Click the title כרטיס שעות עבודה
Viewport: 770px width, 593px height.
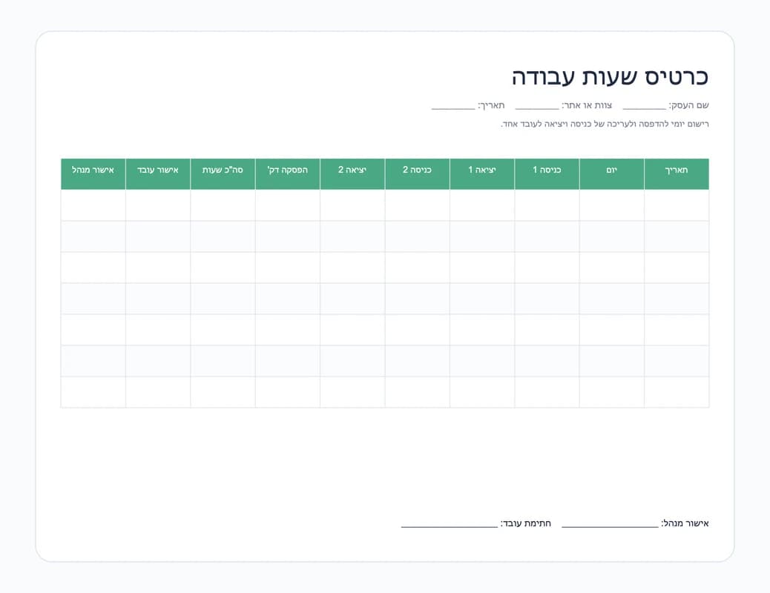point(610,77)
